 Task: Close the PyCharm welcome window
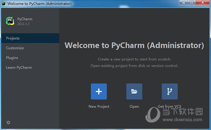[202, 2]
